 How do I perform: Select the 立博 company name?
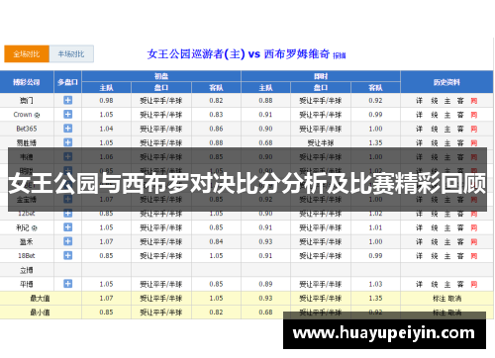coord(27,270)
